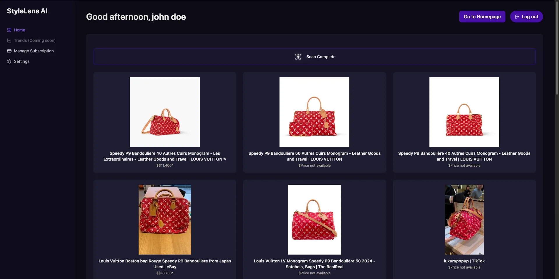Click the Log out button

526,17
